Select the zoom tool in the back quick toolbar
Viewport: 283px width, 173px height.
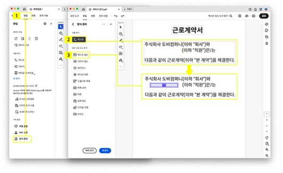[61, 33]
